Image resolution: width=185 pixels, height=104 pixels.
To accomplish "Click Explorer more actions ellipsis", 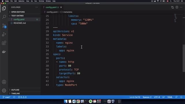I will point(37,7).
